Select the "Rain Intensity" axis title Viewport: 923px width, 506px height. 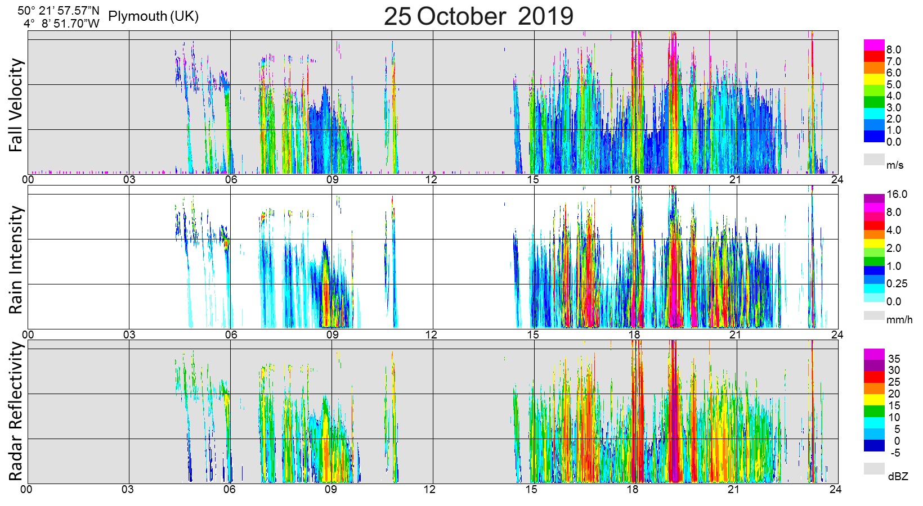[16, 260]
